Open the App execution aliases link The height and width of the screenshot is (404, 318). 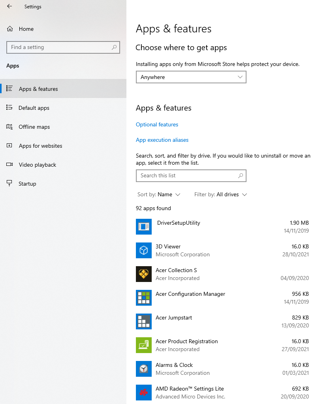click(162, 140)
